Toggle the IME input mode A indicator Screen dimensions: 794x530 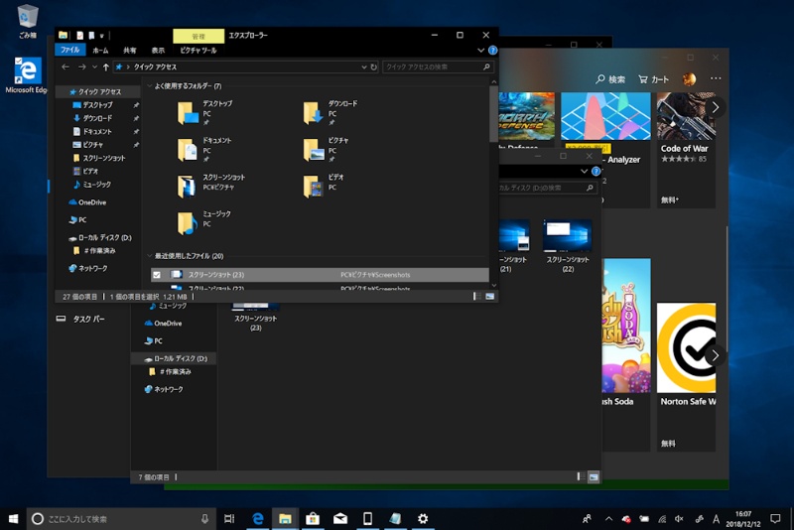[716, 519]
